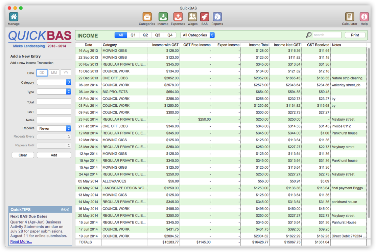Switch to the Q2 quarter tab
Viewport: 376px width, 252px height.
145,35
